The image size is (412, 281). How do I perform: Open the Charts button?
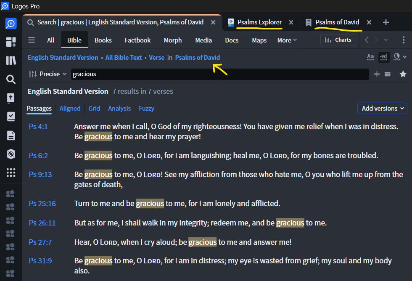pyautogui.click(x=338, y=40)
